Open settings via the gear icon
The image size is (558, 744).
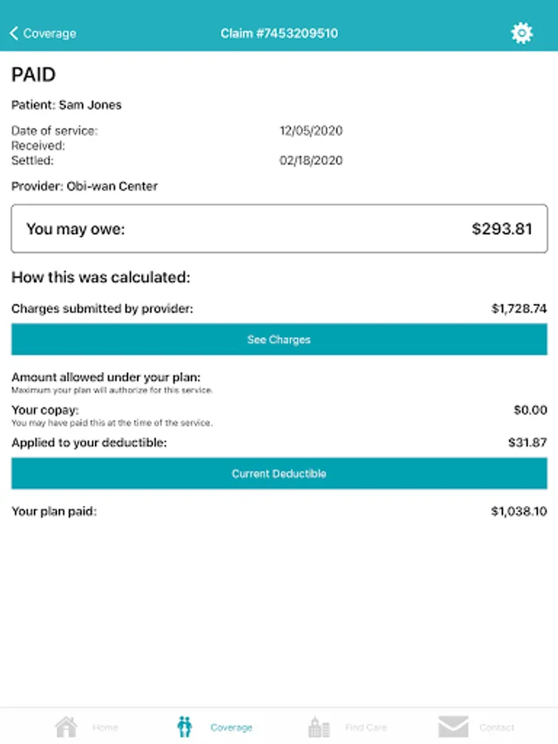(522, 33)
